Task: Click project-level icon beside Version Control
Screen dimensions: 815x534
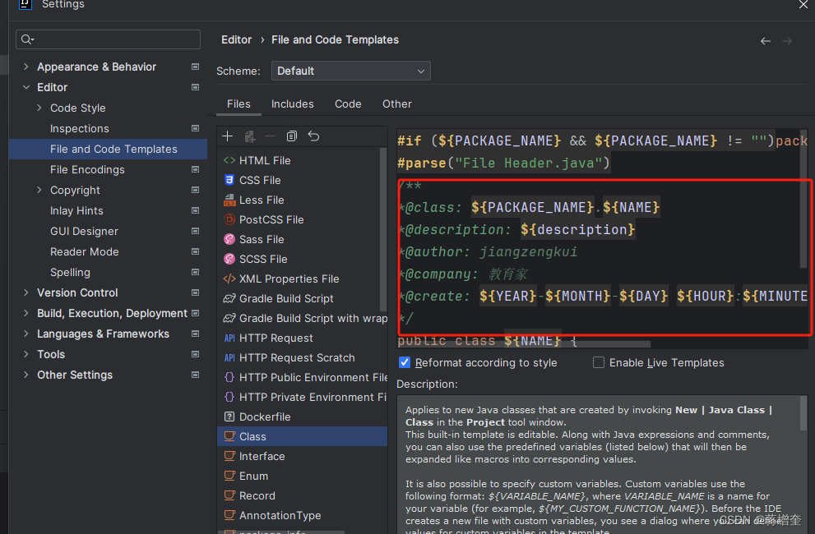Action: click(x=196, y=292)
